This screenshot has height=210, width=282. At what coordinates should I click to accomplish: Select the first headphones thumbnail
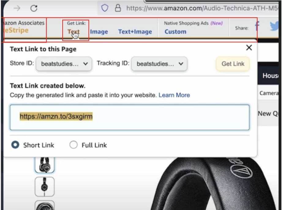point(44,165)
